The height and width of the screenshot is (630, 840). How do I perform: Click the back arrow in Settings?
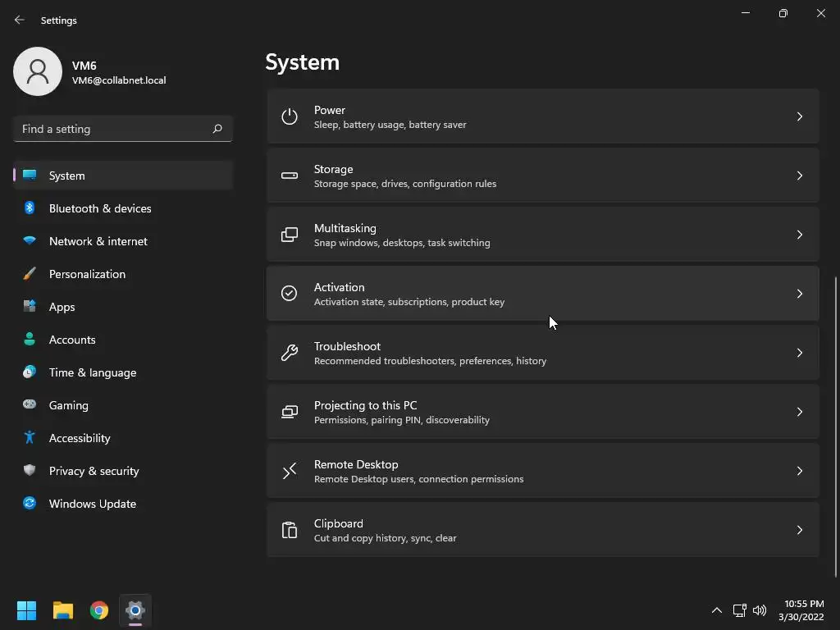pos(20,20)
